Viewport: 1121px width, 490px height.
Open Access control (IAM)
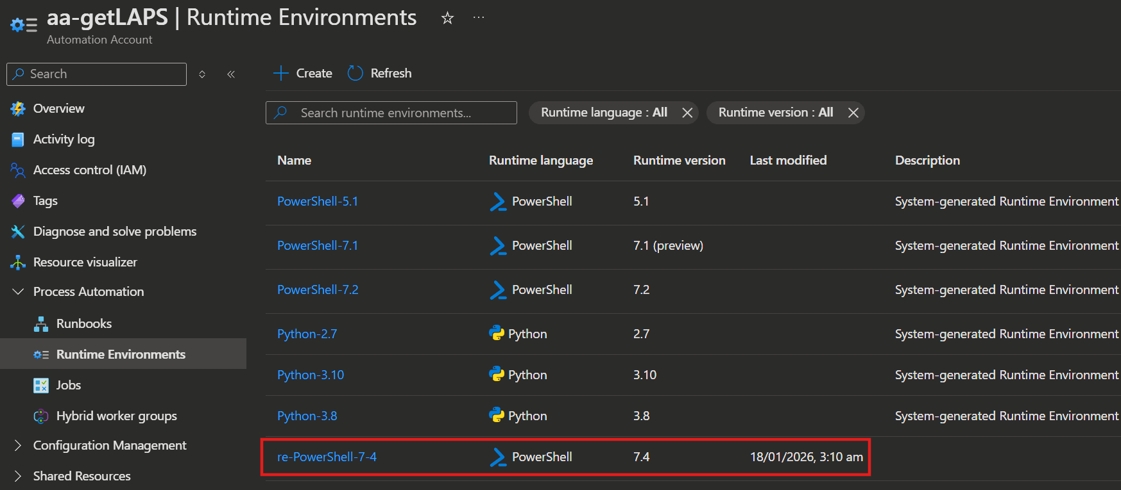tap(89, 170)
